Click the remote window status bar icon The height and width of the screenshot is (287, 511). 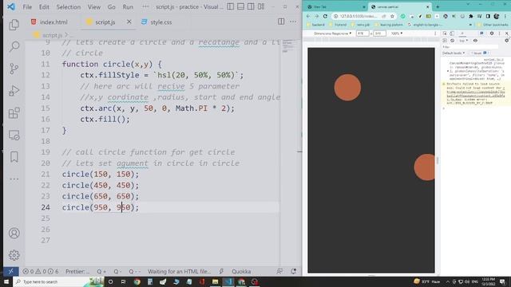pos(10,271)
